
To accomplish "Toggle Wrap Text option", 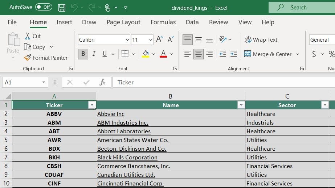I will pyautogui.click(x=261, y=39).
